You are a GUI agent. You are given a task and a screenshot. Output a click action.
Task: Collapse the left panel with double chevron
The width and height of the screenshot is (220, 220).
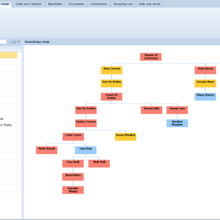coord(18,42)
